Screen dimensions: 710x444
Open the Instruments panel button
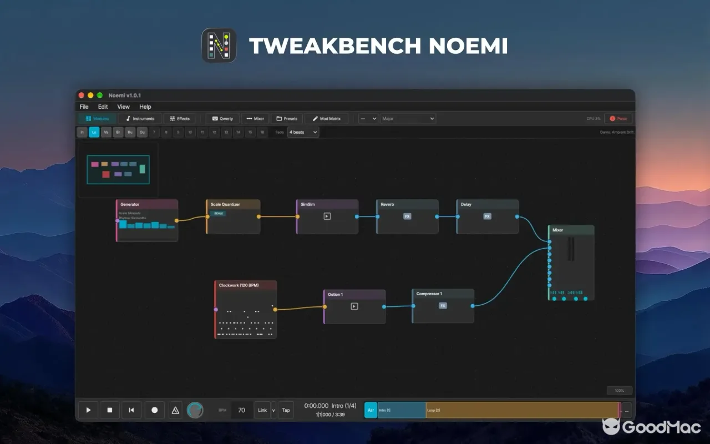pos(140,118)
